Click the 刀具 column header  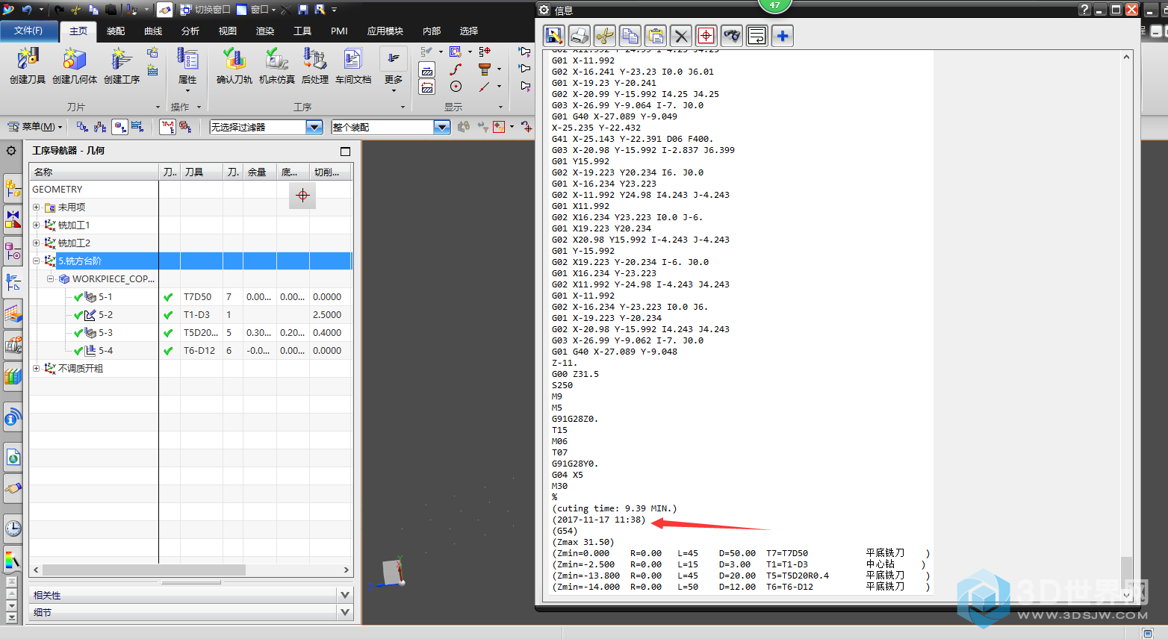point(202,172)
